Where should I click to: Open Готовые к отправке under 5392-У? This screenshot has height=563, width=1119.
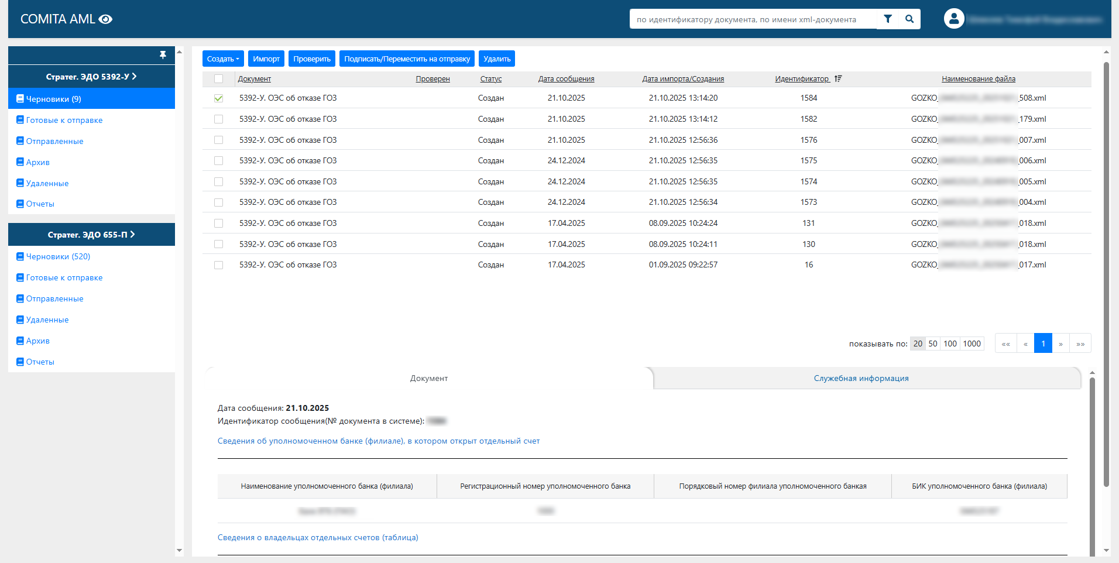[64, 120]
